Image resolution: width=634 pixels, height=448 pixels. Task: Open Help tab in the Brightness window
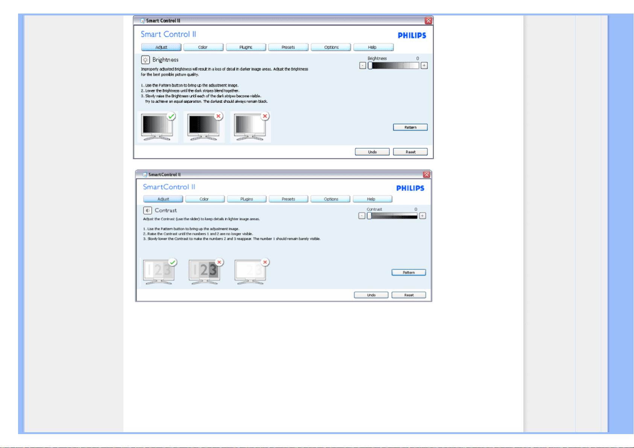coord(373,47)
